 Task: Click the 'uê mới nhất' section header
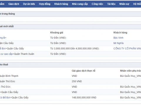7,26
